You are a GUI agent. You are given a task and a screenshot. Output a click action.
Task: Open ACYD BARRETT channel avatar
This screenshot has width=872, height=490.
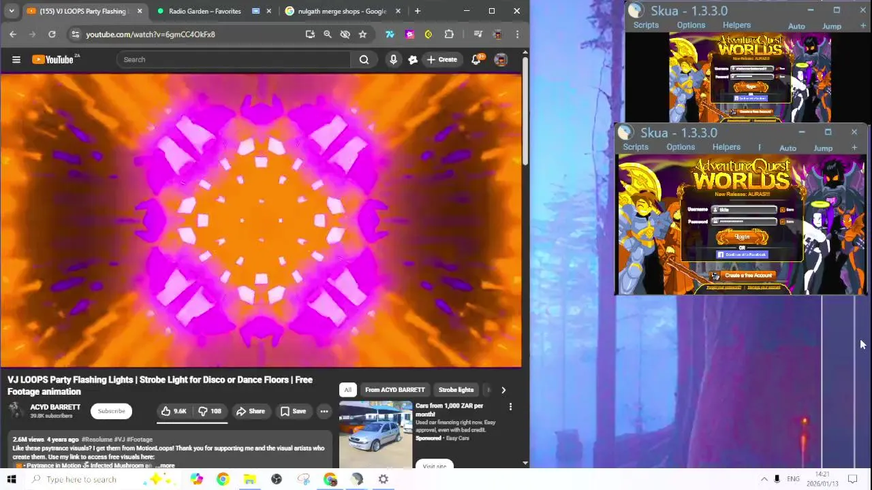pos(16,410)
